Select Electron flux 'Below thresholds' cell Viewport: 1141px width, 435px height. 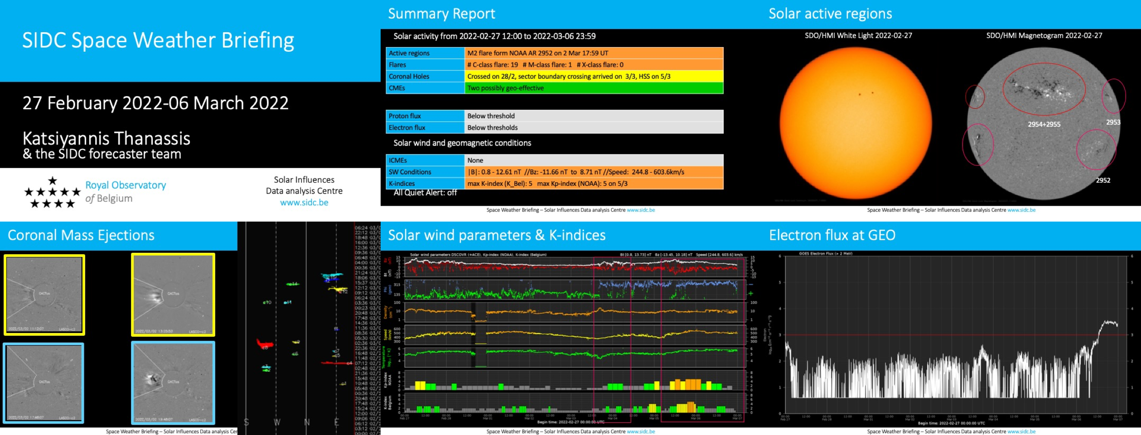click(x=594, y=128)
